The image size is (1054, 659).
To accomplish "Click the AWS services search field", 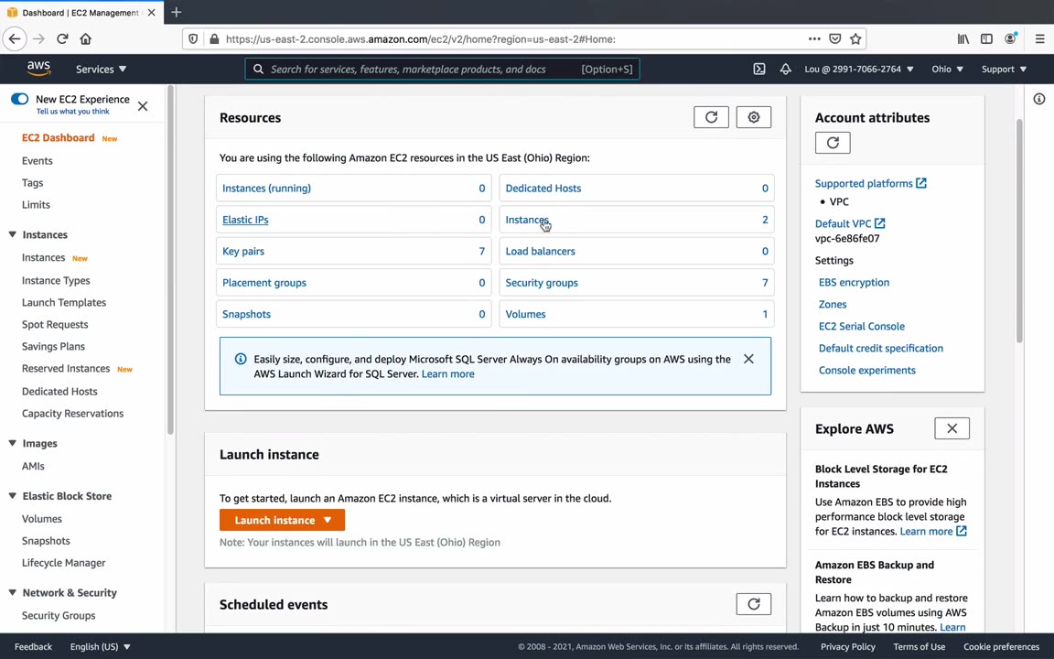I will point(421,69).
